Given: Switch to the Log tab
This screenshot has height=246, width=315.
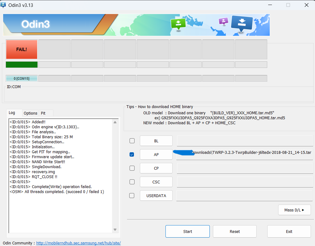Looking at the screenshot, I should click(12, 113).
